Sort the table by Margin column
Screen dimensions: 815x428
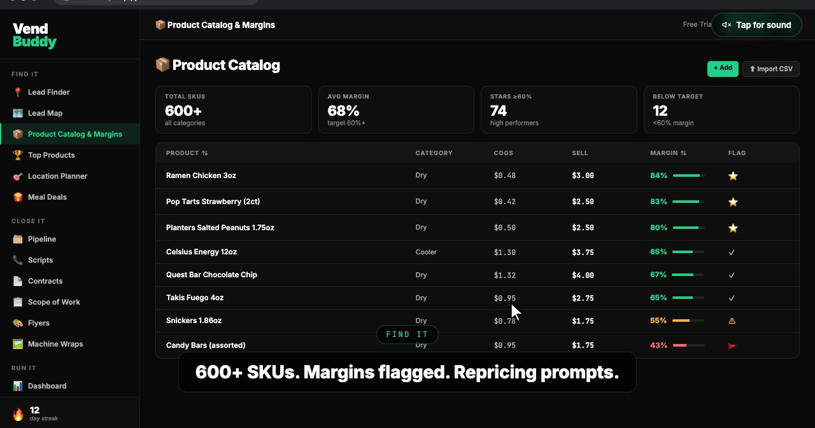coord(668,153)
